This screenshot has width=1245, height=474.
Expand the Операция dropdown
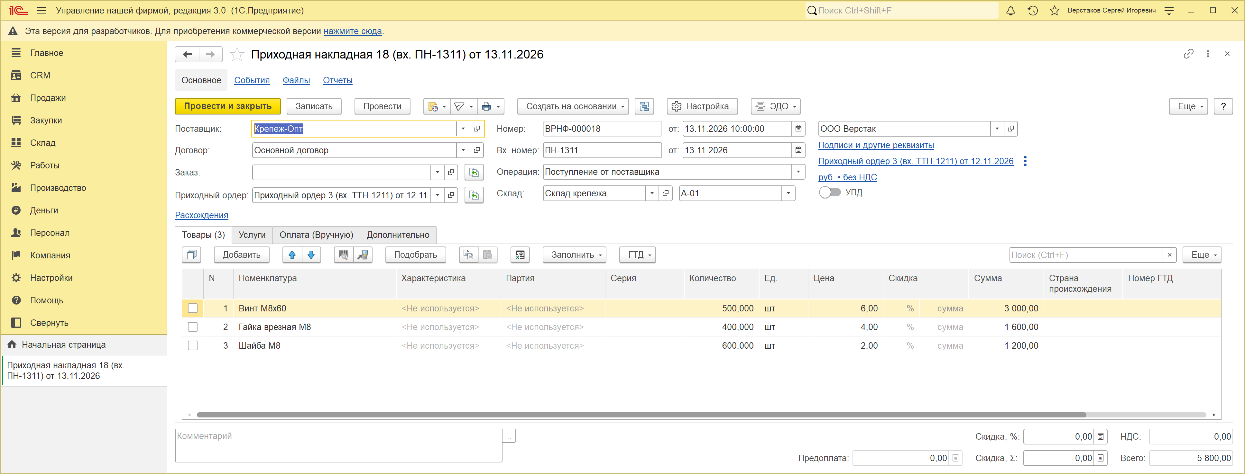(798, 172)
